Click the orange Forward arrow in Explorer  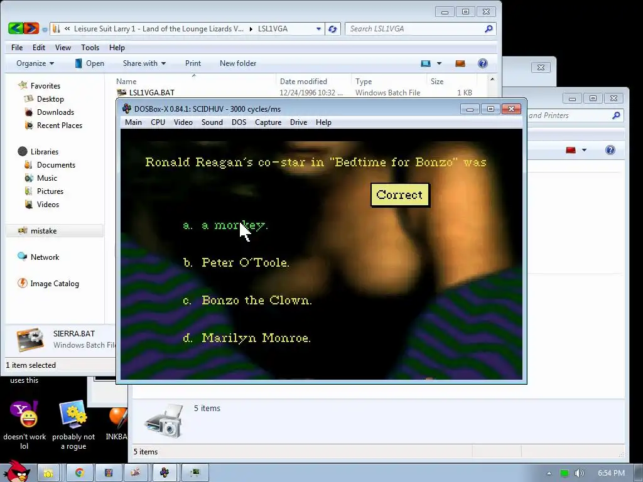(x=31, y=28)
